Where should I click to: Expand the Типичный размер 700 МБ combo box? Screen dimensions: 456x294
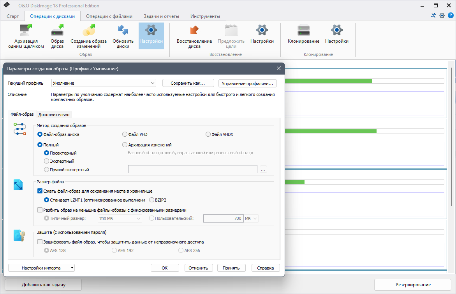[x=120, y=218]
